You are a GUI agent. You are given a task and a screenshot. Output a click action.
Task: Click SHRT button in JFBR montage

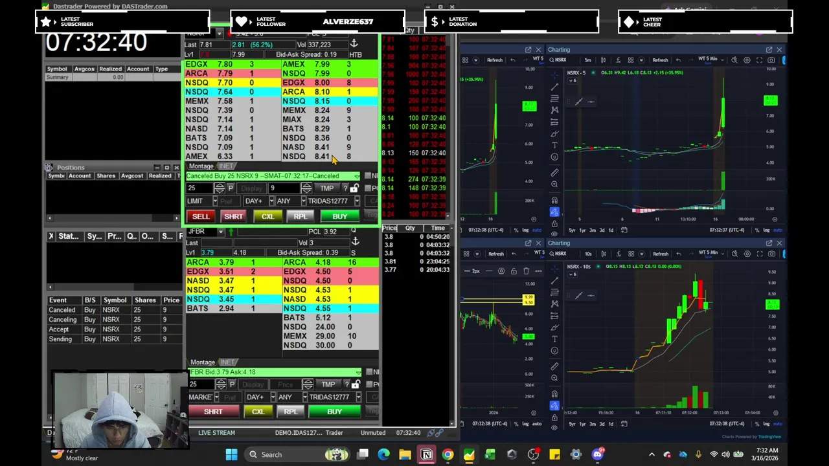(x=213, y=412)
